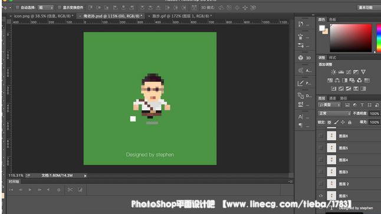Play the timeline animation
Image resolution: width=381 pixels, height=214 pixels.
[30, 190]
